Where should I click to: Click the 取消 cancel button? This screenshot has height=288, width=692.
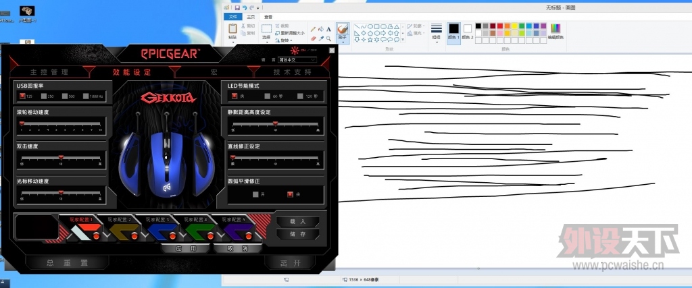[x=239, y=249]
